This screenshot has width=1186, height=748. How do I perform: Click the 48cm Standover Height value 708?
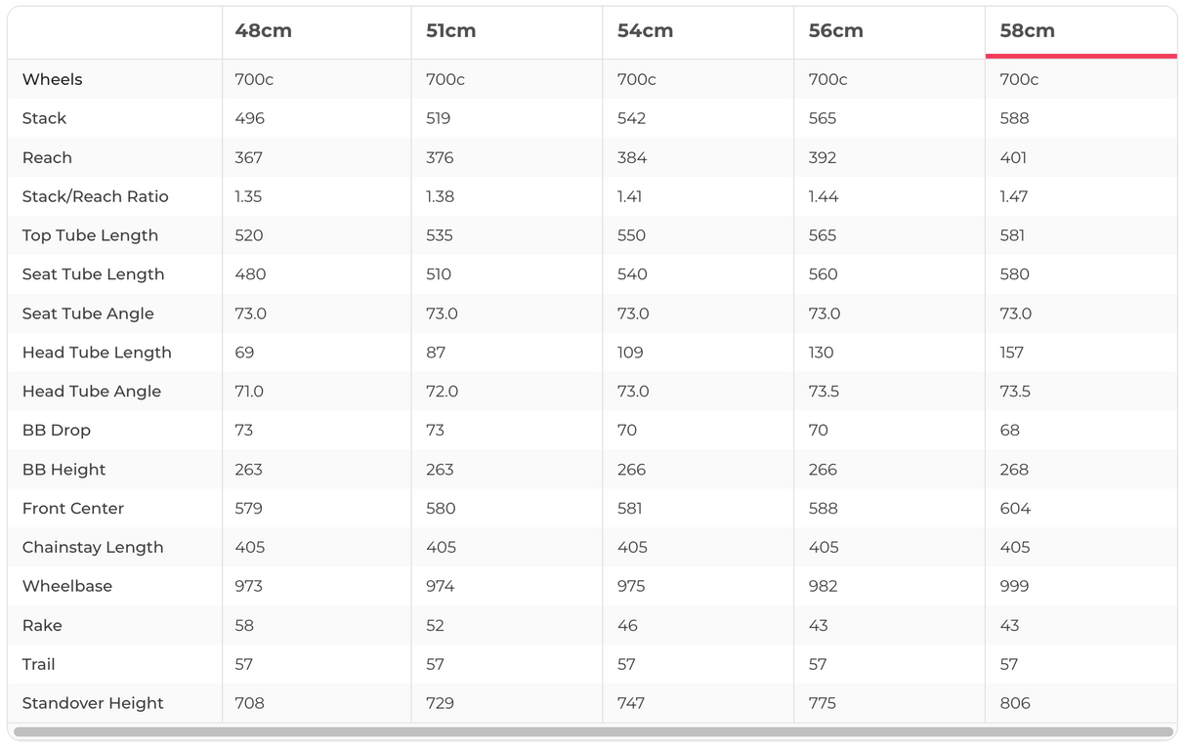pyautogui.click(x=249, y=703)
